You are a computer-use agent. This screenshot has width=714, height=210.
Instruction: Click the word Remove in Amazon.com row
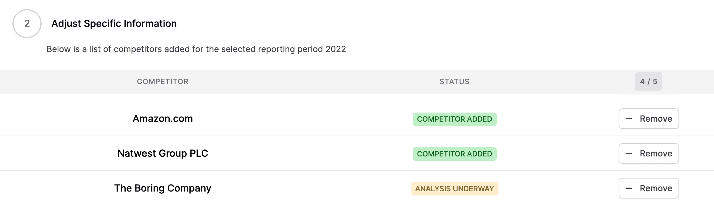click(656, 119)
